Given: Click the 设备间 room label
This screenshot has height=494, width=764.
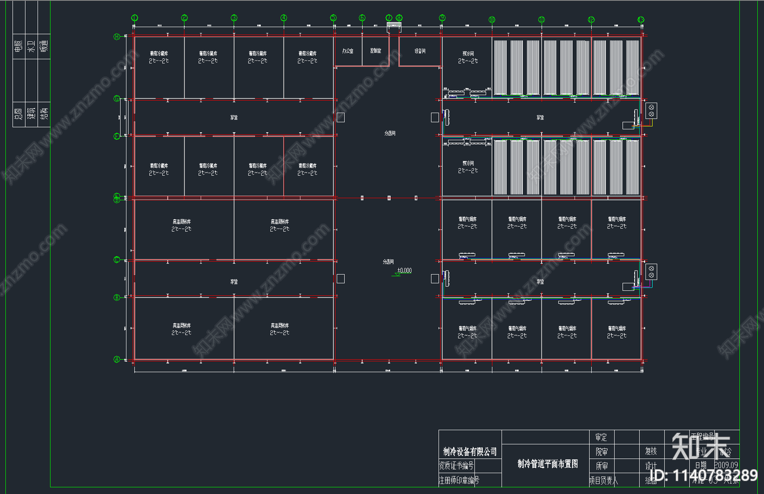Looking at the screenshot, I should (x=420, y=51).
